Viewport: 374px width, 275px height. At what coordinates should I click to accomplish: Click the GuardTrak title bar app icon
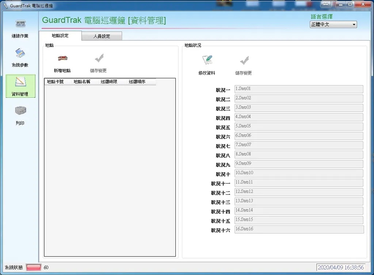(5, 5)
